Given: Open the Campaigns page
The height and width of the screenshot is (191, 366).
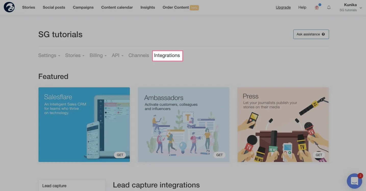Looking at the screenshot, I should (x=83, y=7).
